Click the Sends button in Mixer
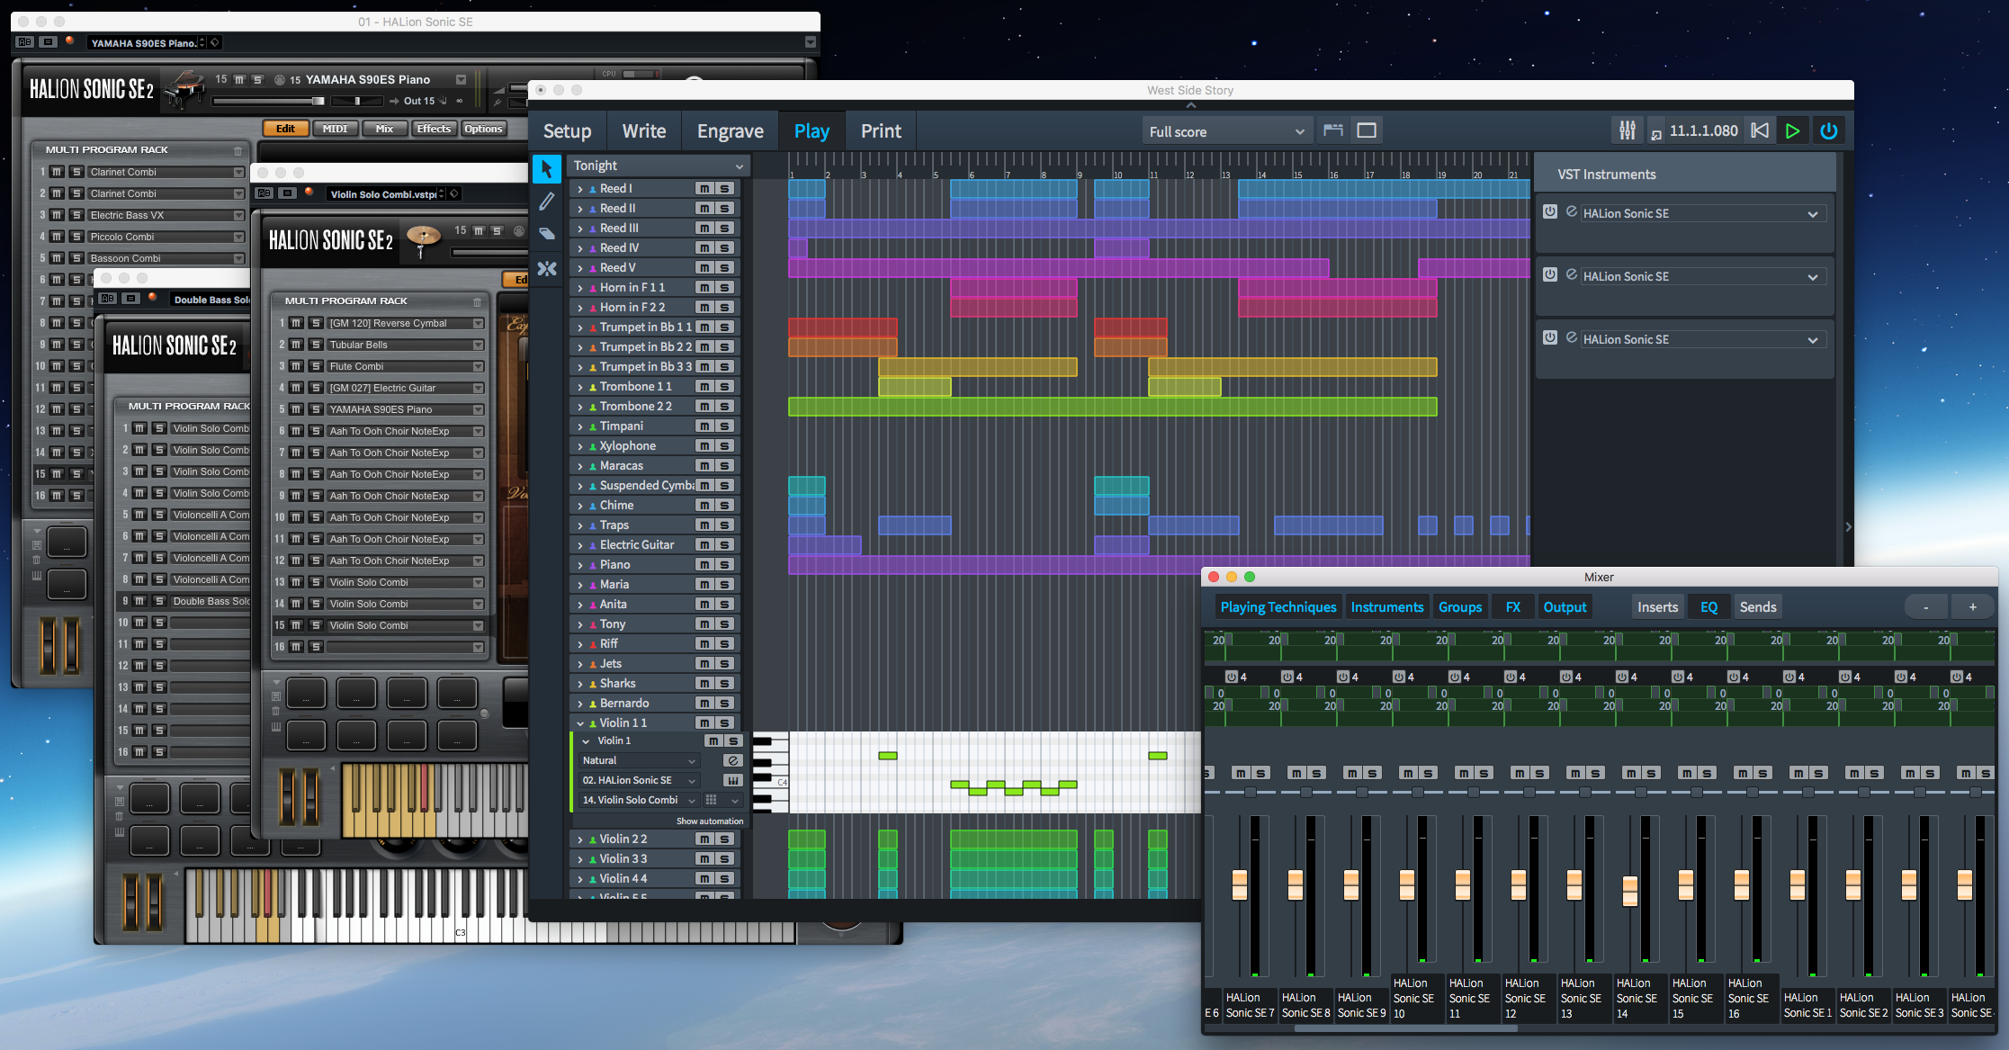2009x1050 pixels. point(1757,607)
